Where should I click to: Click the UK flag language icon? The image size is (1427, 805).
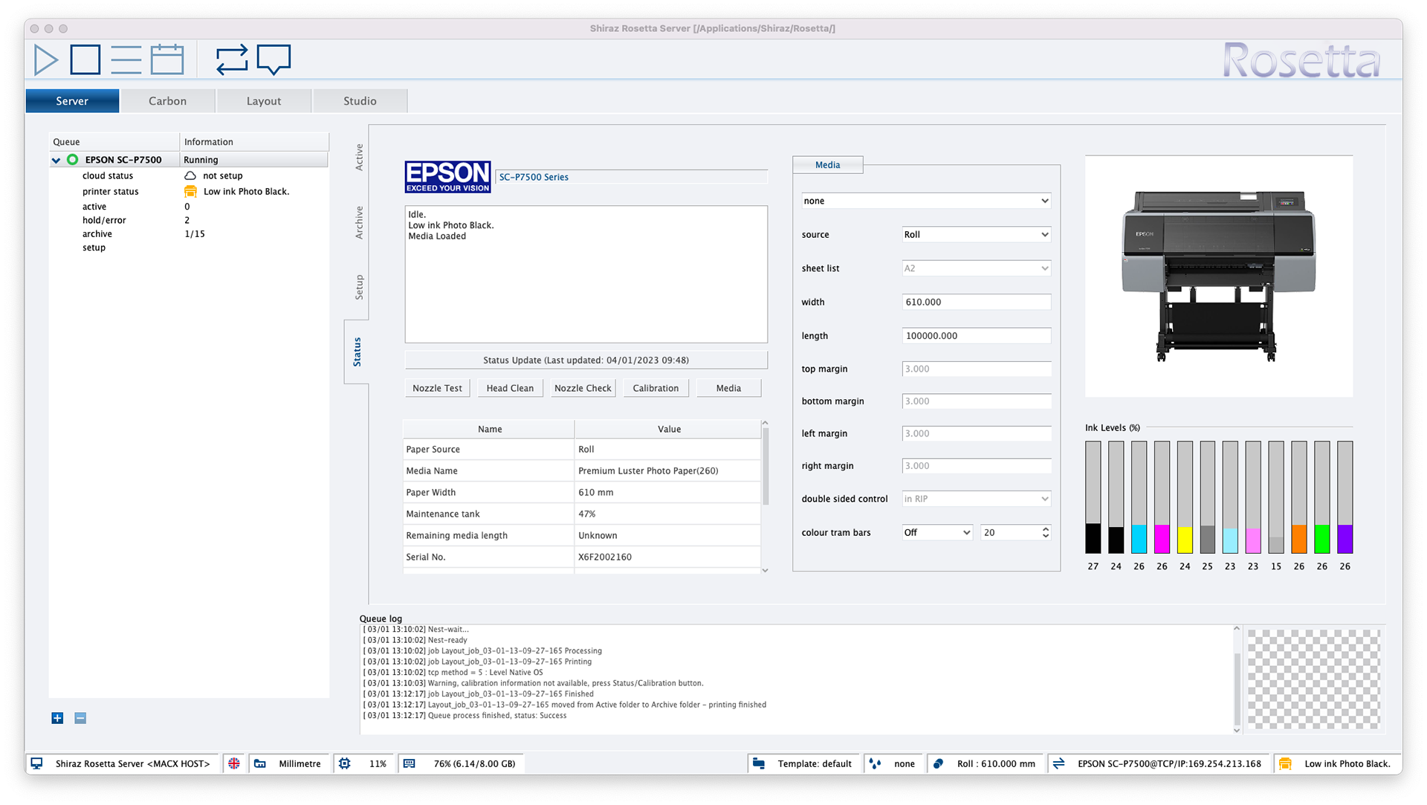(234, 763)
